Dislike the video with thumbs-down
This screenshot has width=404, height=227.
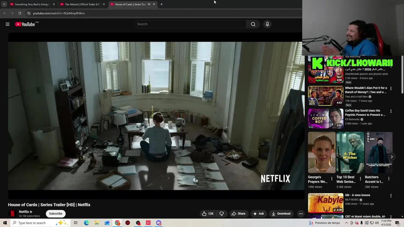pos(222,214)
